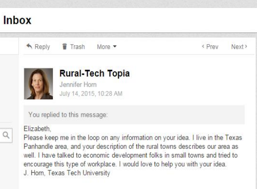Click inside the email body paragraph

click(133, 151)
